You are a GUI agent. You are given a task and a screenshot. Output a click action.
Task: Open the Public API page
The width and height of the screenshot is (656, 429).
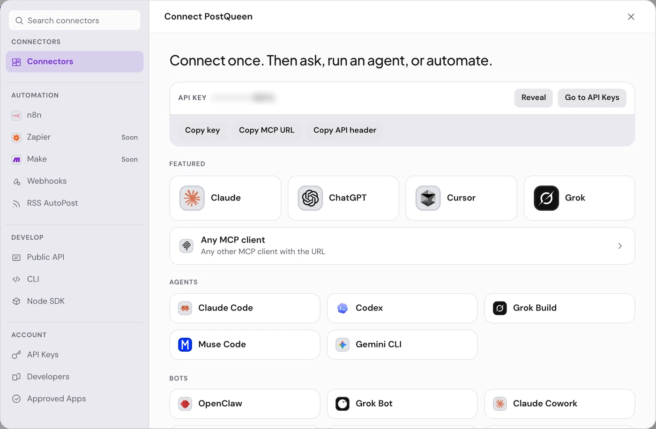75,257
